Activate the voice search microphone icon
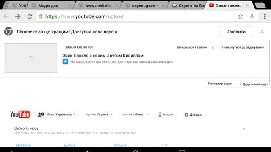 click(252, 16)
